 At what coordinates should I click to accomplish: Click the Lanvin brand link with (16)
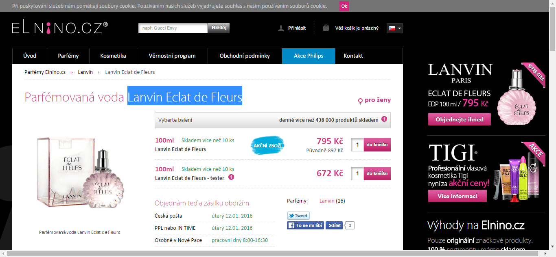(x=327, y=201)
